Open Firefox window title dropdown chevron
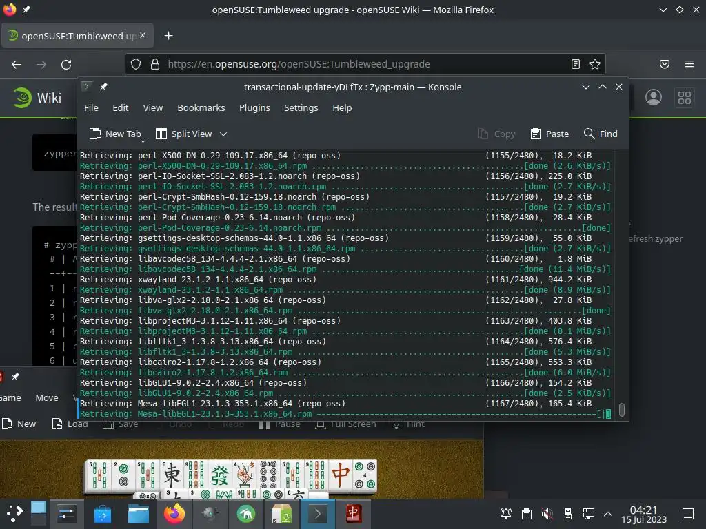 tap(663, 10)
